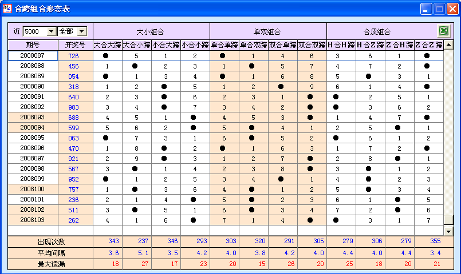Select period 2008087 cell
The width and height of the screenshot is (461, 274).
point(33,55)
